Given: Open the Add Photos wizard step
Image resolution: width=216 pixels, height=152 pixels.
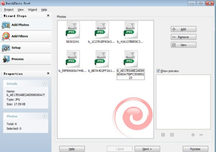Looking at the screenshot, I should click(x=26, y=25).
